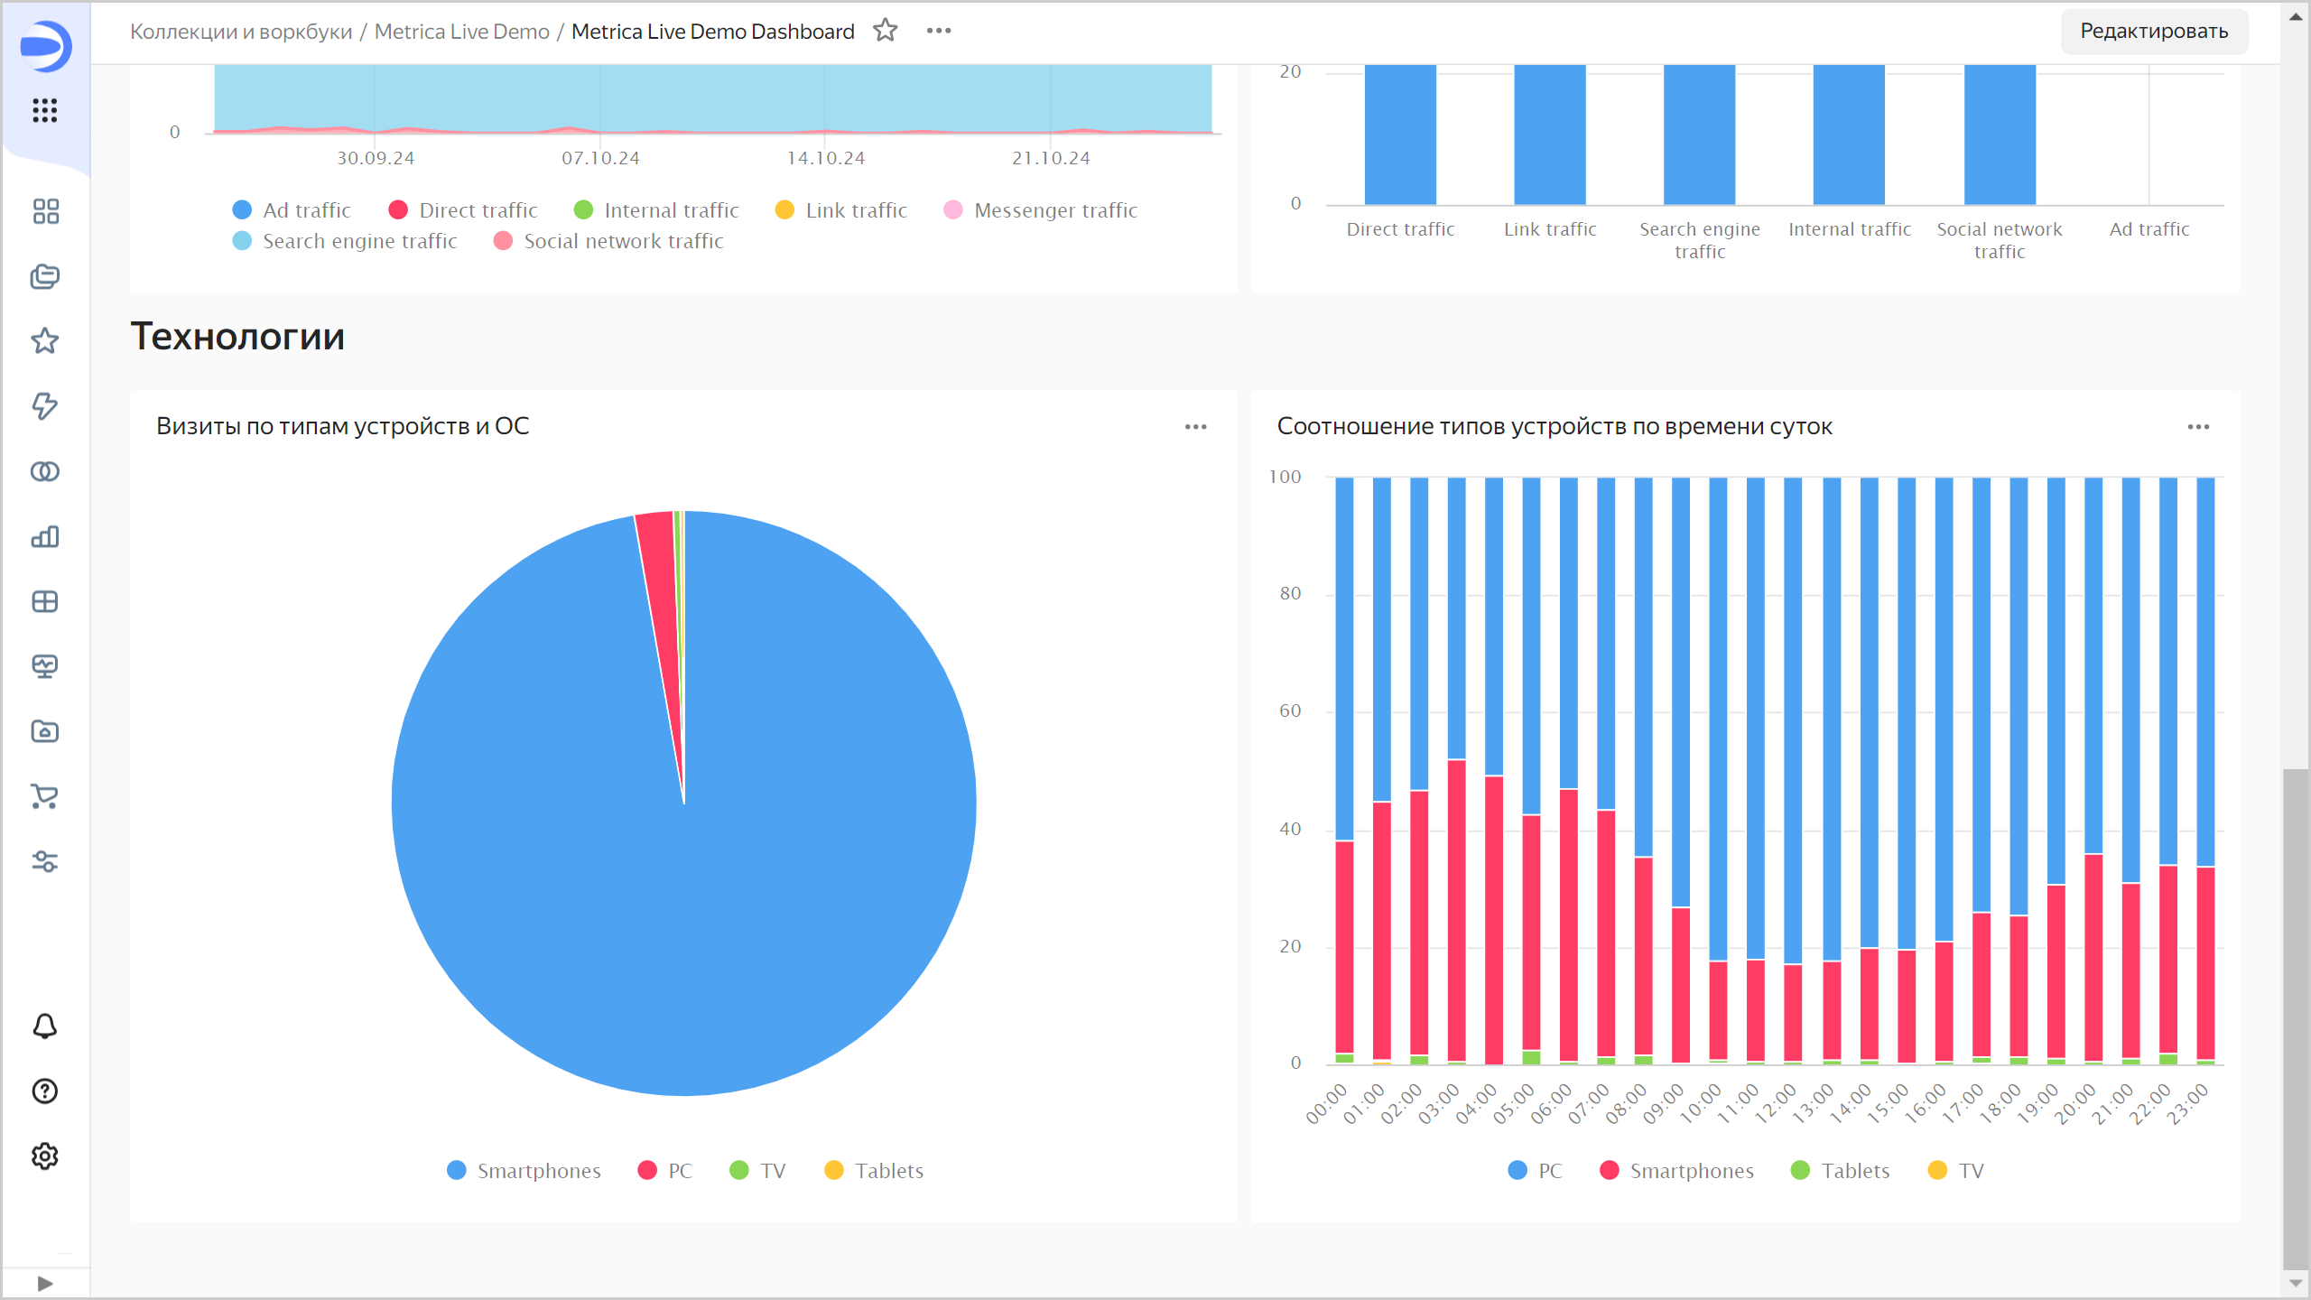
Task: Add dashboard to favorites with star
Action: [x=885, y=31]
